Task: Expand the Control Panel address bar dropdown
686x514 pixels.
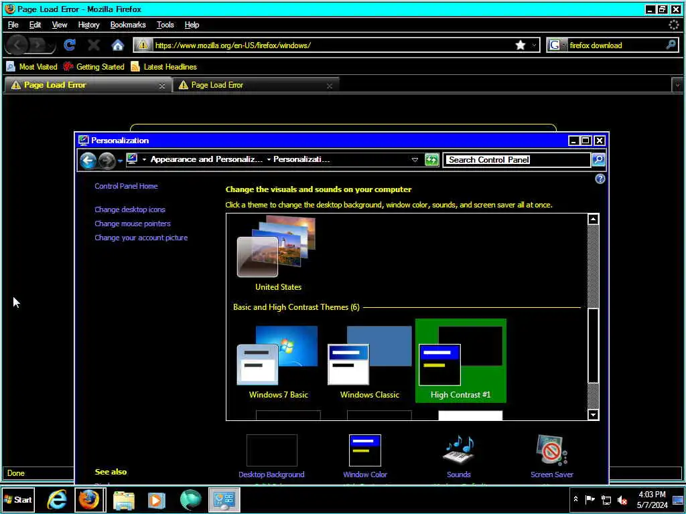Action: coord(415,159)
